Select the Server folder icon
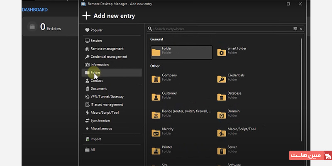Viewport: 332px width, 166px height. [x=222, y=151]
